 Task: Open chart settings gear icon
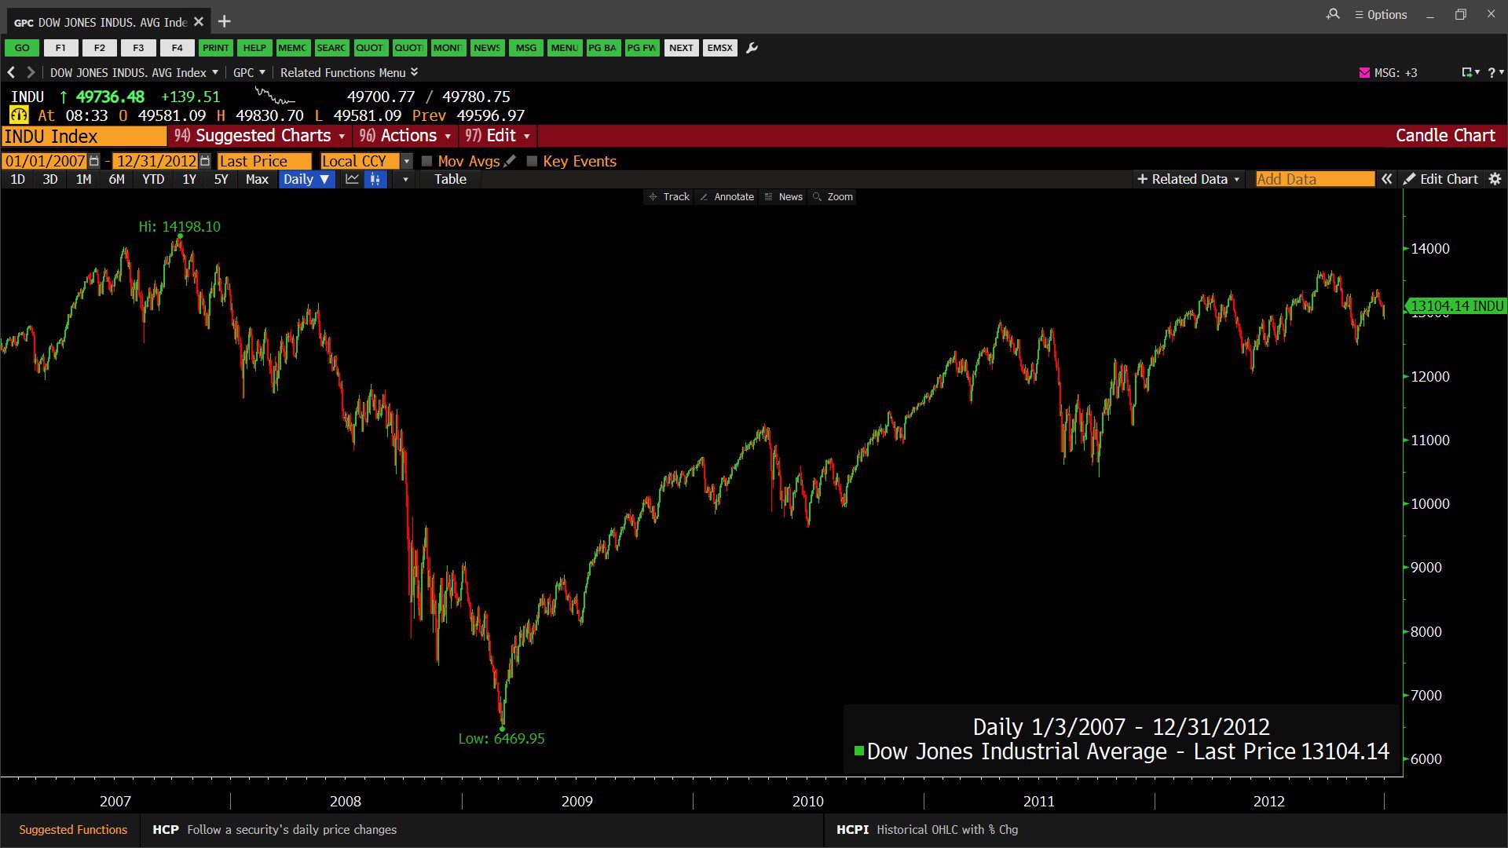tap(1495, 179)
